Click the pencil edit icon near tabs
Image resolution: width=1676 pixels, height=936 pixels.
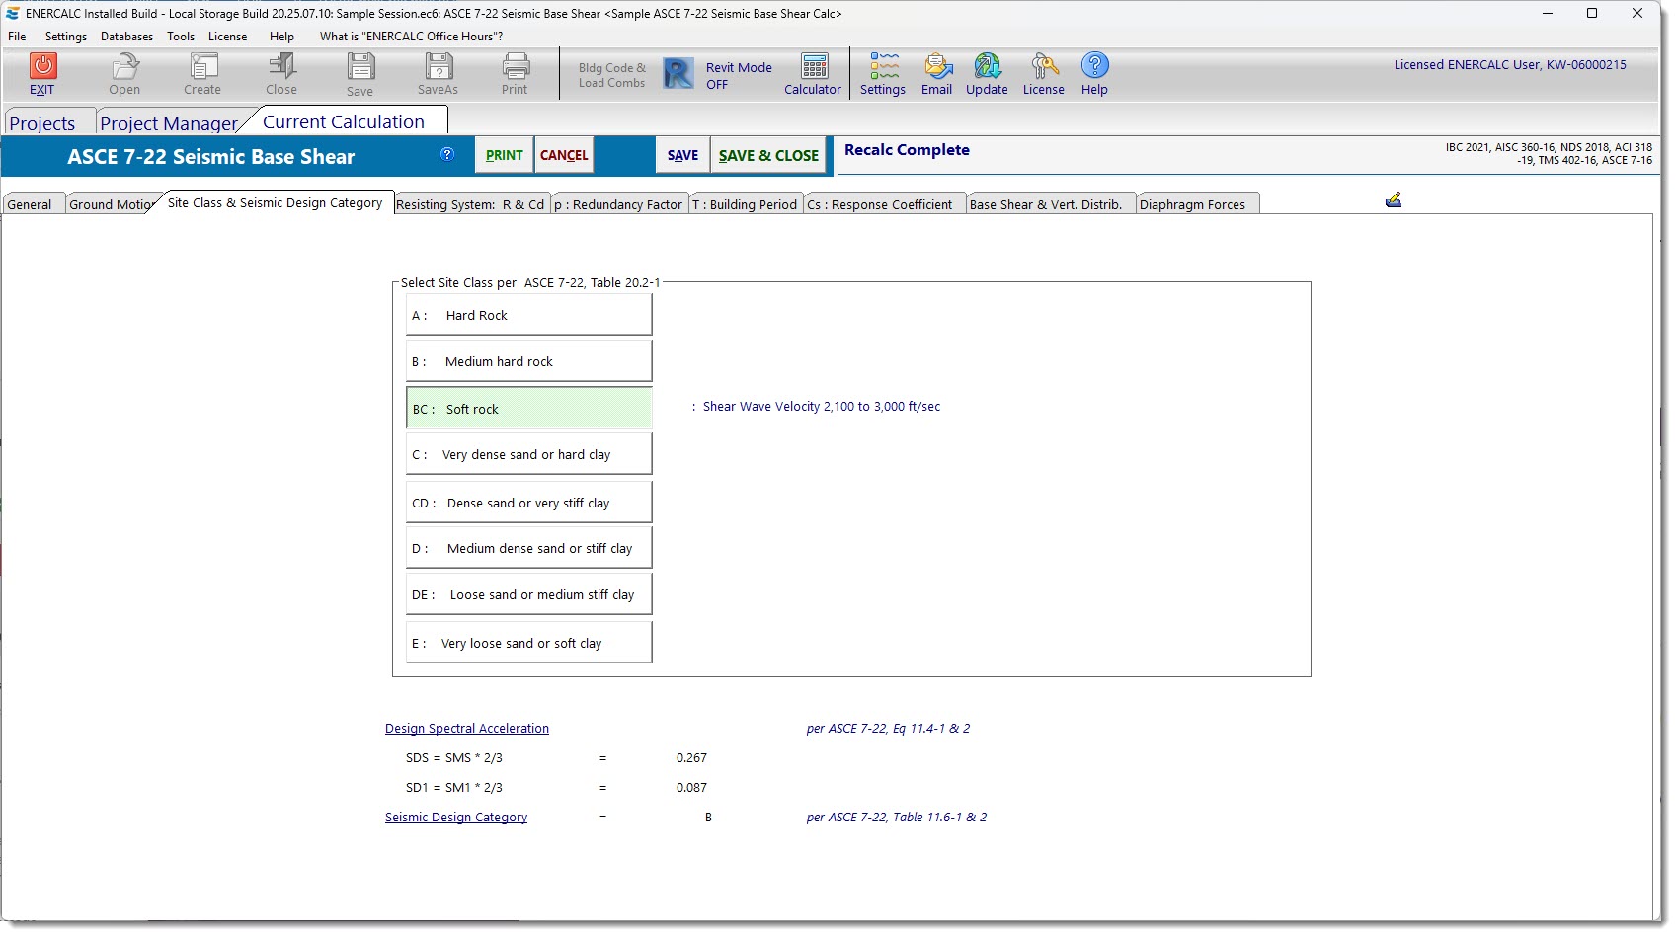click(1394, 200)
